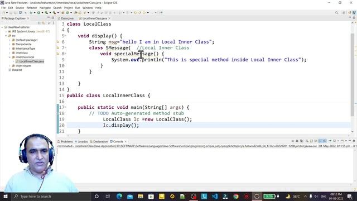Click editor scrollbar down arrow
357x201 pixels.
point(353,132)
